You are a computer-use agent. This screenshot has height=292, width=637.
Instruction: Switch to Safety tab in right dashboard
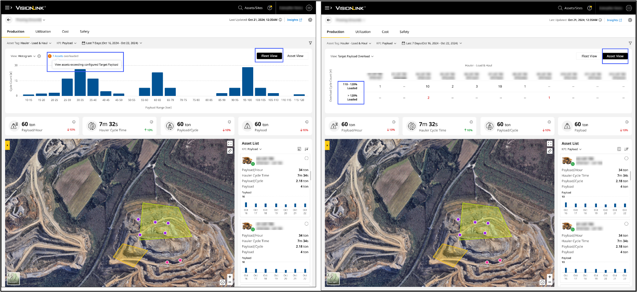click(404, 32)
